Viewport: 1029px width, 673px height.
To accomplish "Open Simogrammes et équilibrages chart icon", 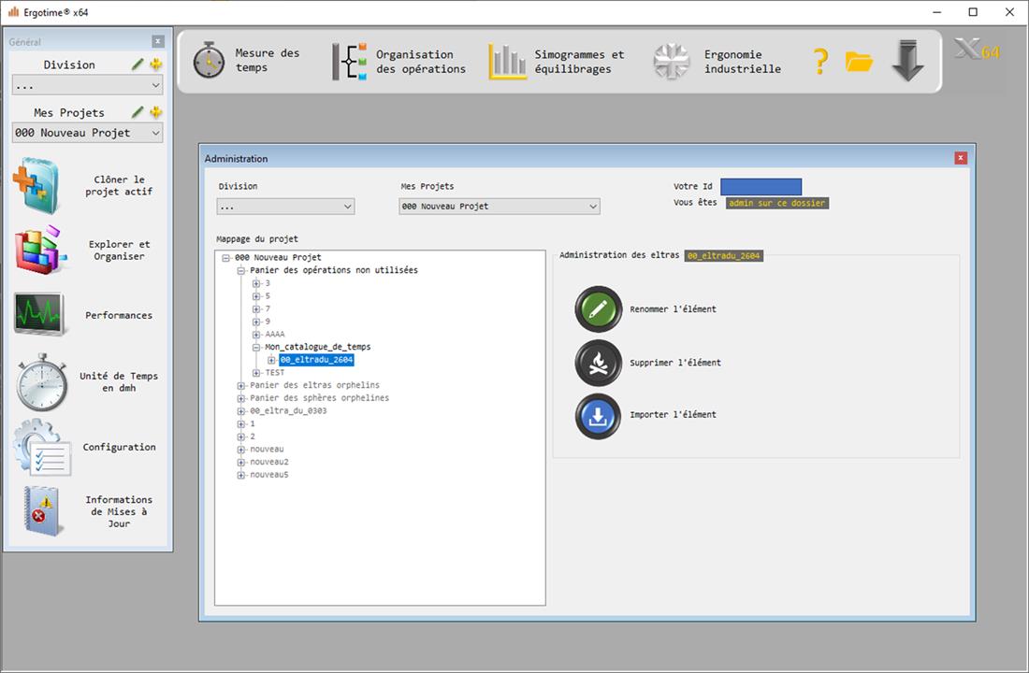I will click(x=507, y=62).
